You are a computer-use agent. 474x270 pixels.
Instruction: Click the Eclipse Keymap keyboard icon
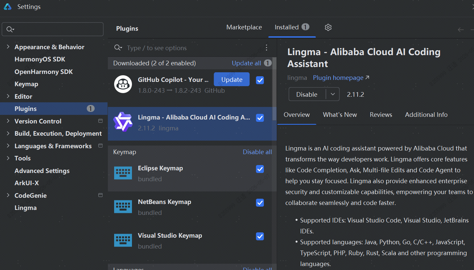[123, 173]
